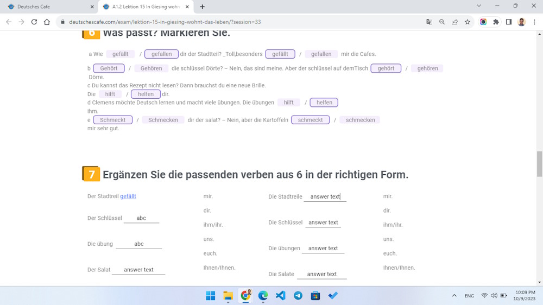Go forward to the next page
The width and height of the screenshot is (543, 305).
(x=22, y=22)
